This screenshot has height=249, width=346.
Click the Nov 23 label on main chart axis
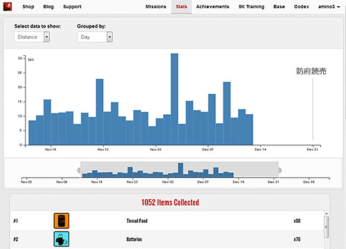[x=103, y=149]
